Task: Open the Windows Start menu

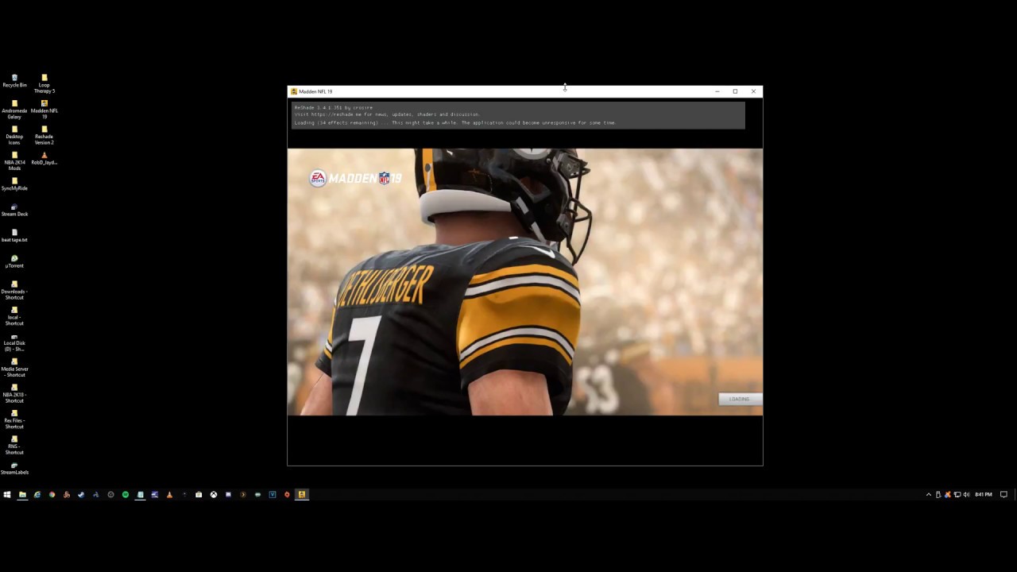Action: 7,494
